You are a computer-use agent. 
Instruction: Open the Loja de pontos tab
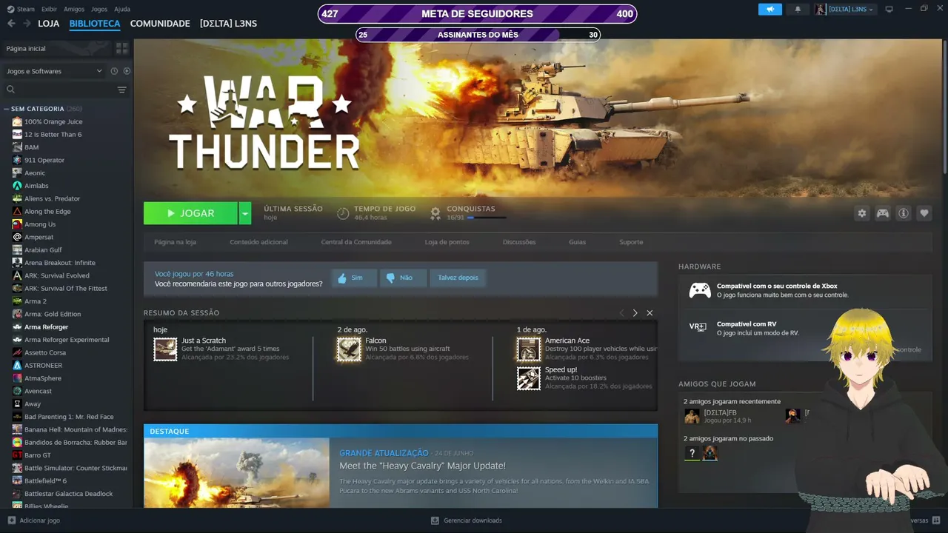click(x=447, y=242)
